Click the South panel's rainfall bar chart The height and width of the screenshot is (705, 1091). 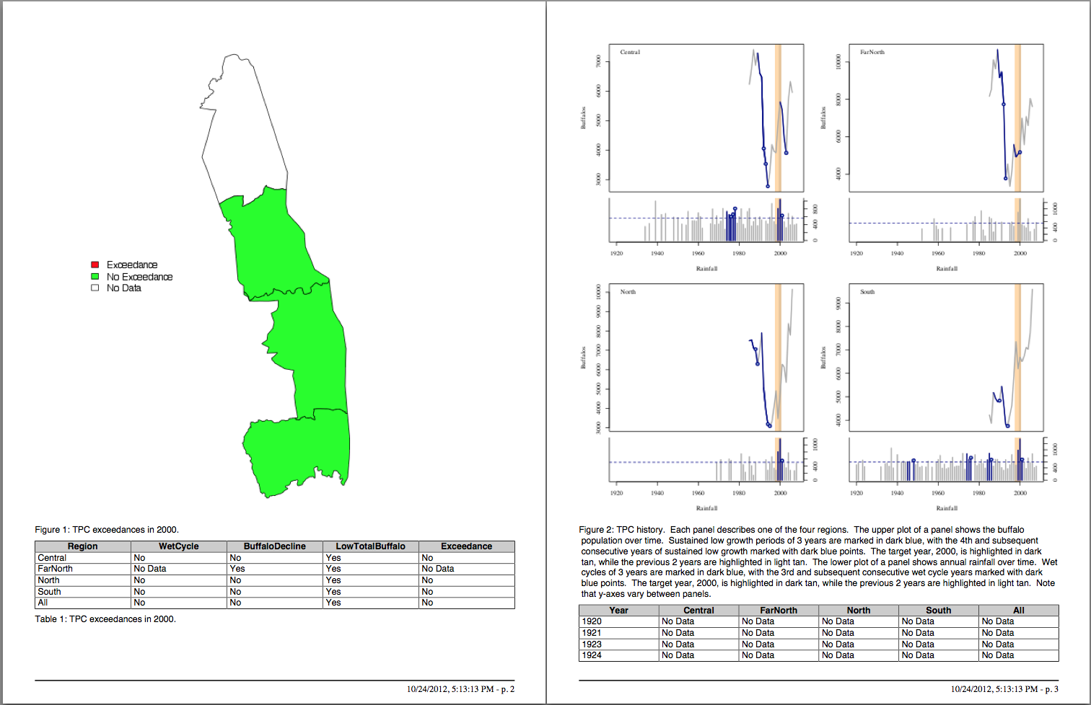946,459
